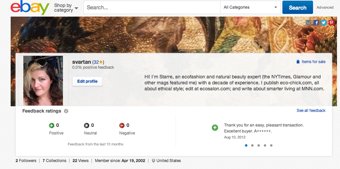Expand the Shop by category menu
The width and height of the screenshot is (340, 169).
point(66,8)
